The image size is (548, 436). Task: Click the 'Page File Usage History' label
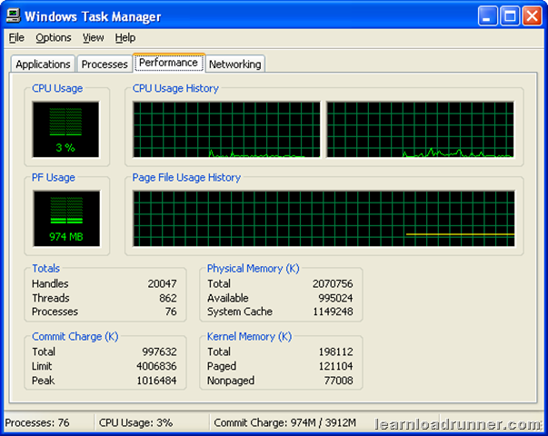186,177
